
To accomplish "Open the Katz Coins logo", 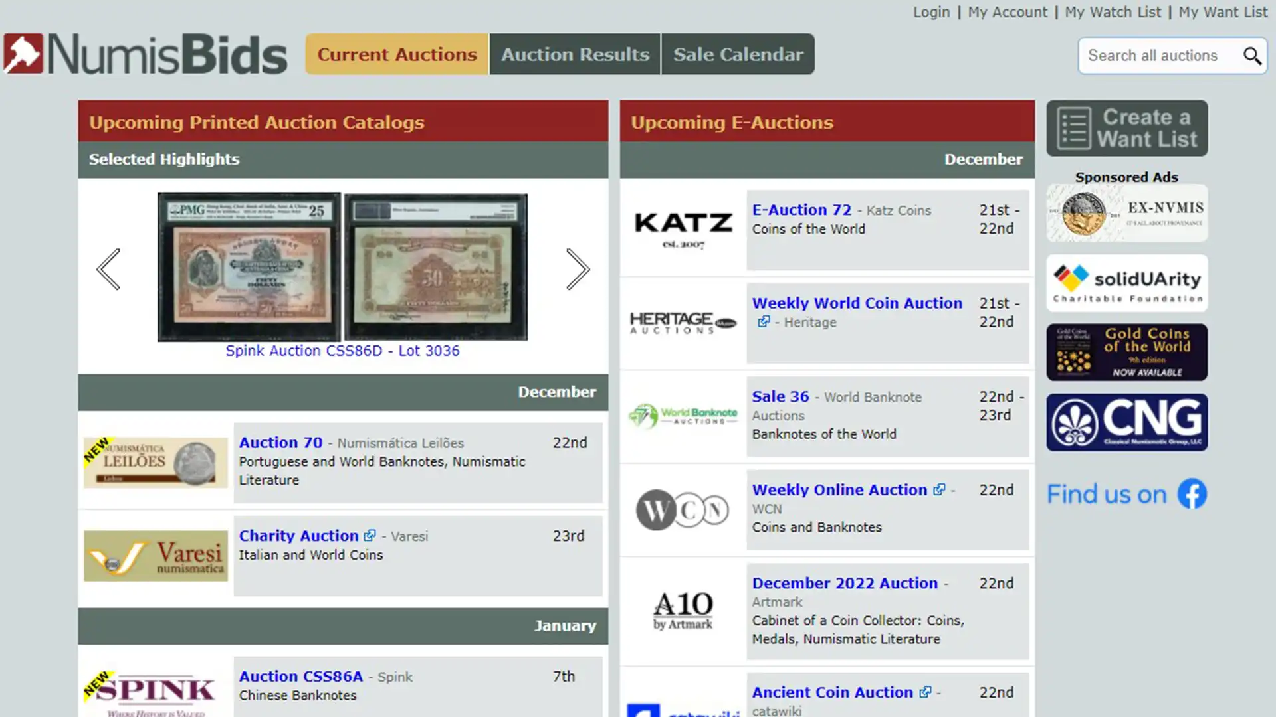I will click(x=683, y=230).
